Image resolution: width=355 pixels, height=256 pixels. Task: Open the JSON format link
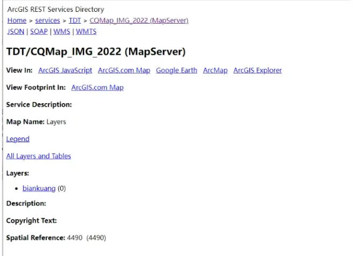coord(16,32)
